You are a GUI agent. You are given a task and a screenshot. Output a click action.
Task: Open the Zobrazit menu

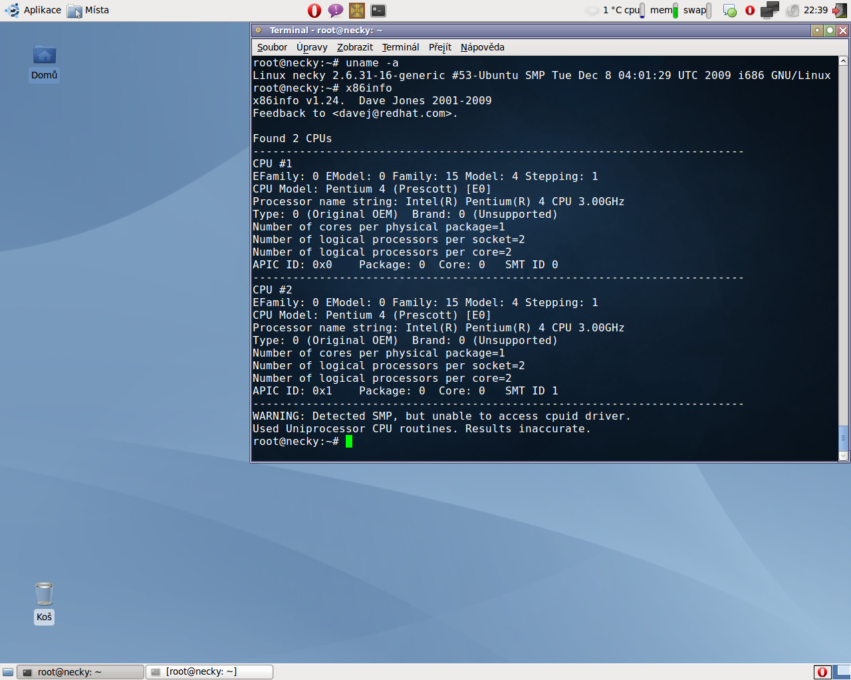354,47
